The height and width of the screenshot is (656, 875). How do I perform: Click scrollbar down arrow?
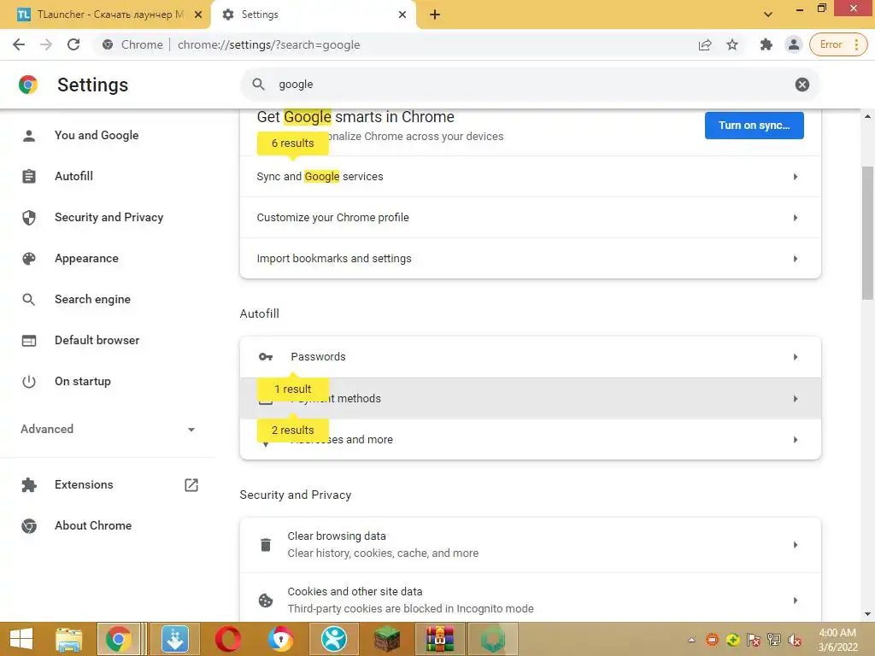pyautogui.click(x=867, y=614)
